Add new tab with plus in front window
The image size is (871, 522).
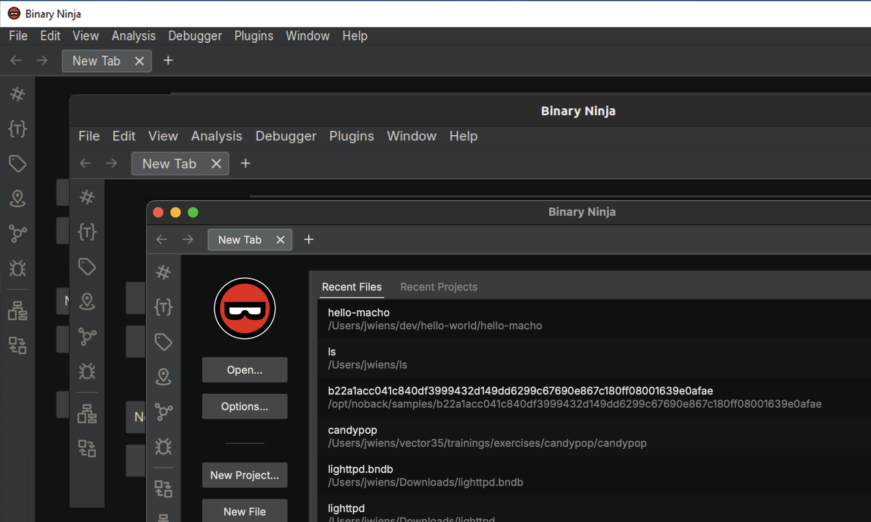(309, 240)
